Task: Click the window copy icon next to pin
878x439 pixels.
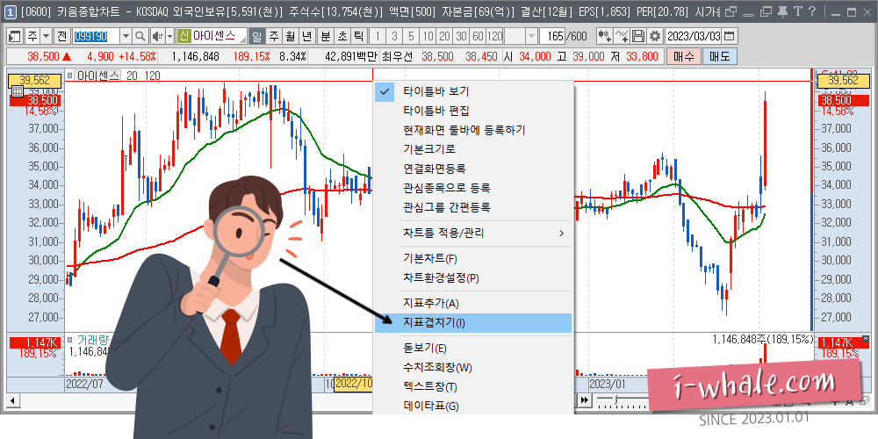Action: [x=766, y=11]
